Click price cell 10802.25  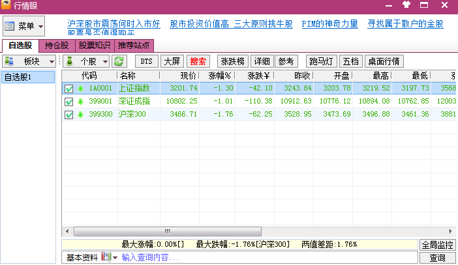point(181,101)
